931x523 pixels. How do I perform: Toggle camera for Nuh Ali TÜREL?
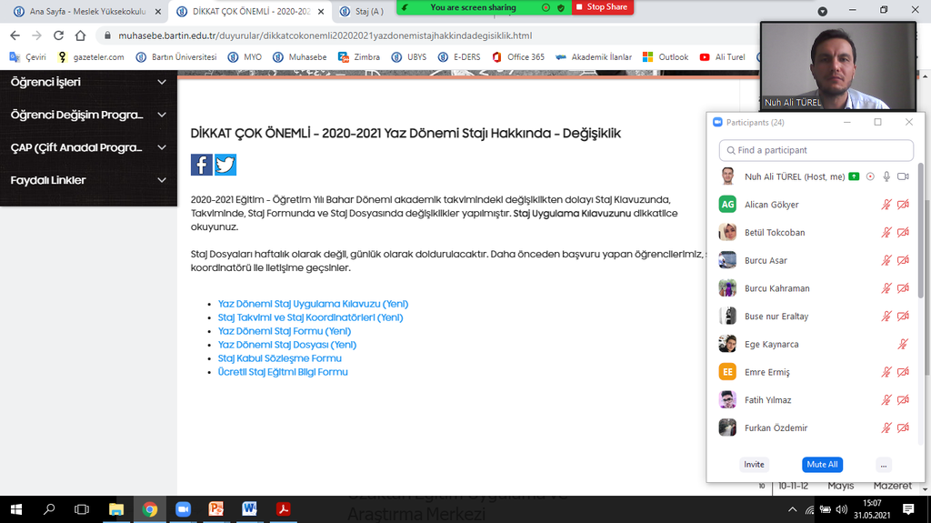(x=903, y=176)
